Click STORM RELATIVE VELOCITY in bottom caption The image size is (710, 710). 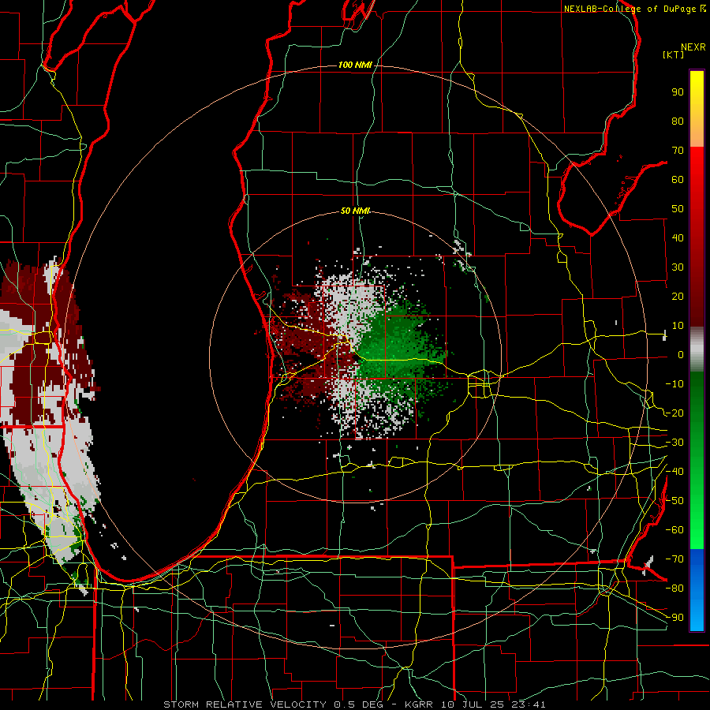pyautogui.click(x=245, y=704)
